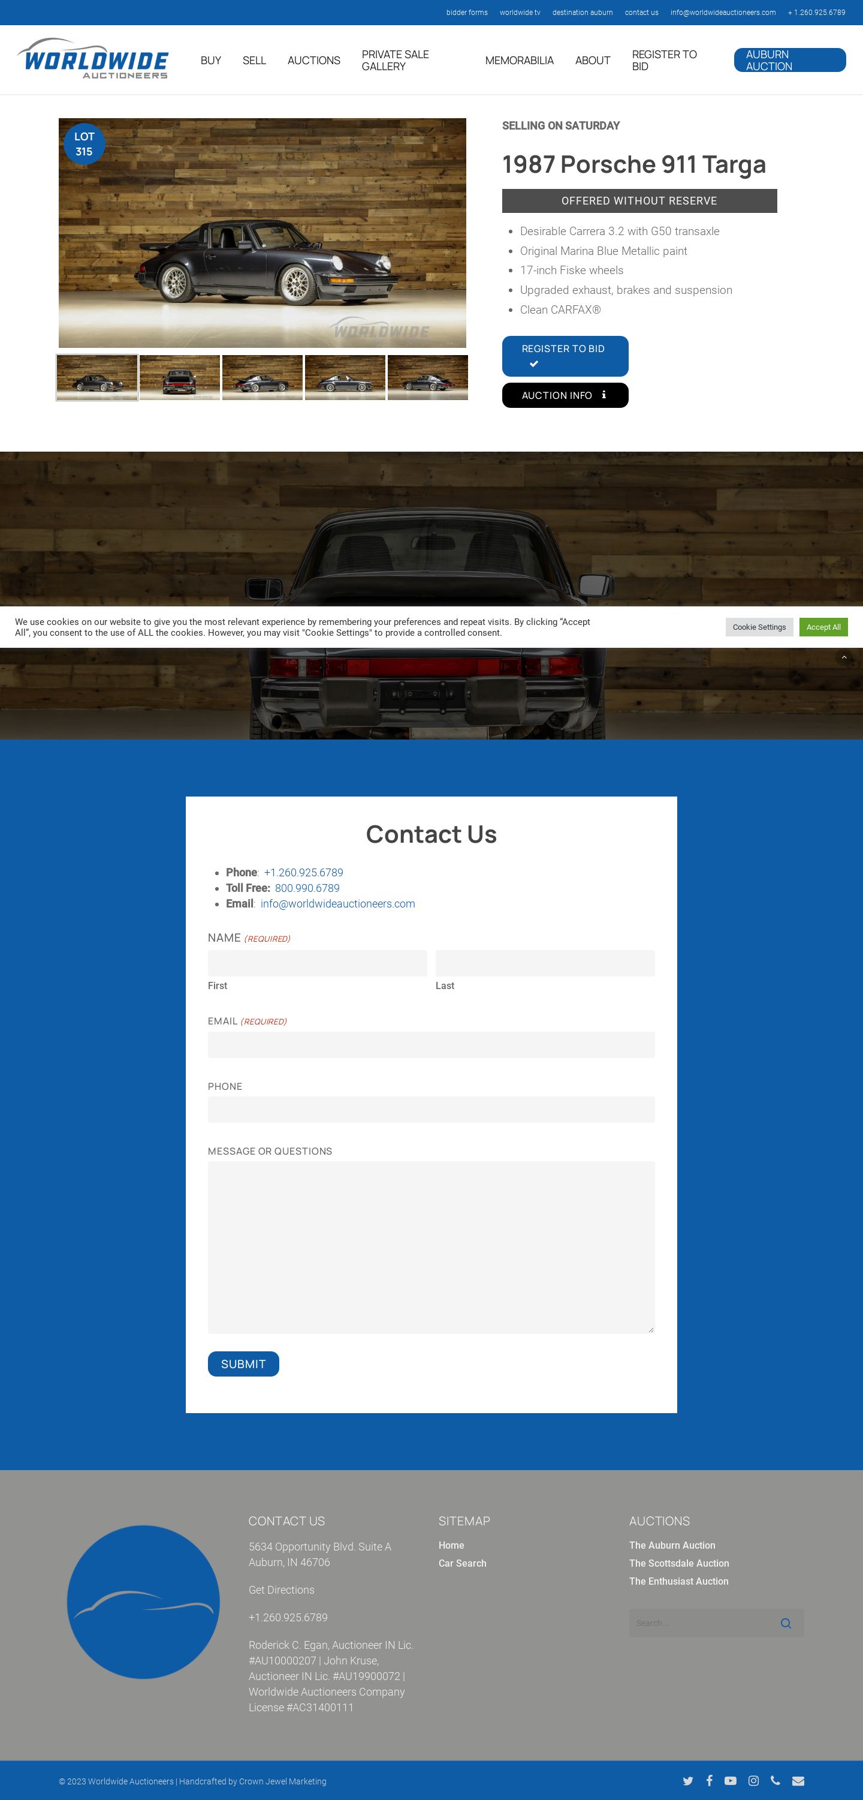Screen dimensions: 863x1800
Task: Click the LOT 315 badge
Action: [84, 144]
